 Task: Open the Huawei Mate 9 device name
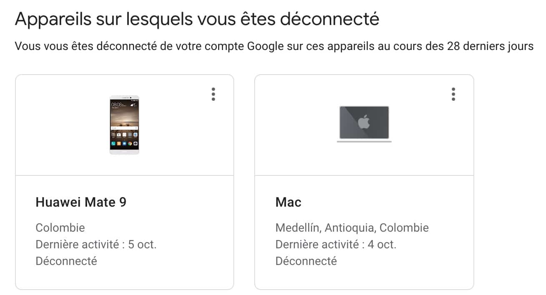tap(81, 202)
